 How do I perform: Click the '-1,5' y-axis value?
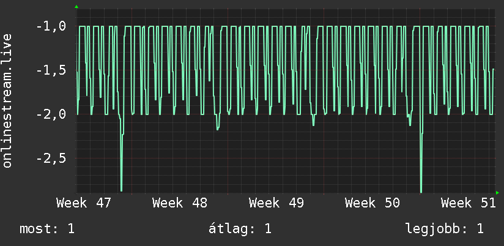[x=51, y=70]
